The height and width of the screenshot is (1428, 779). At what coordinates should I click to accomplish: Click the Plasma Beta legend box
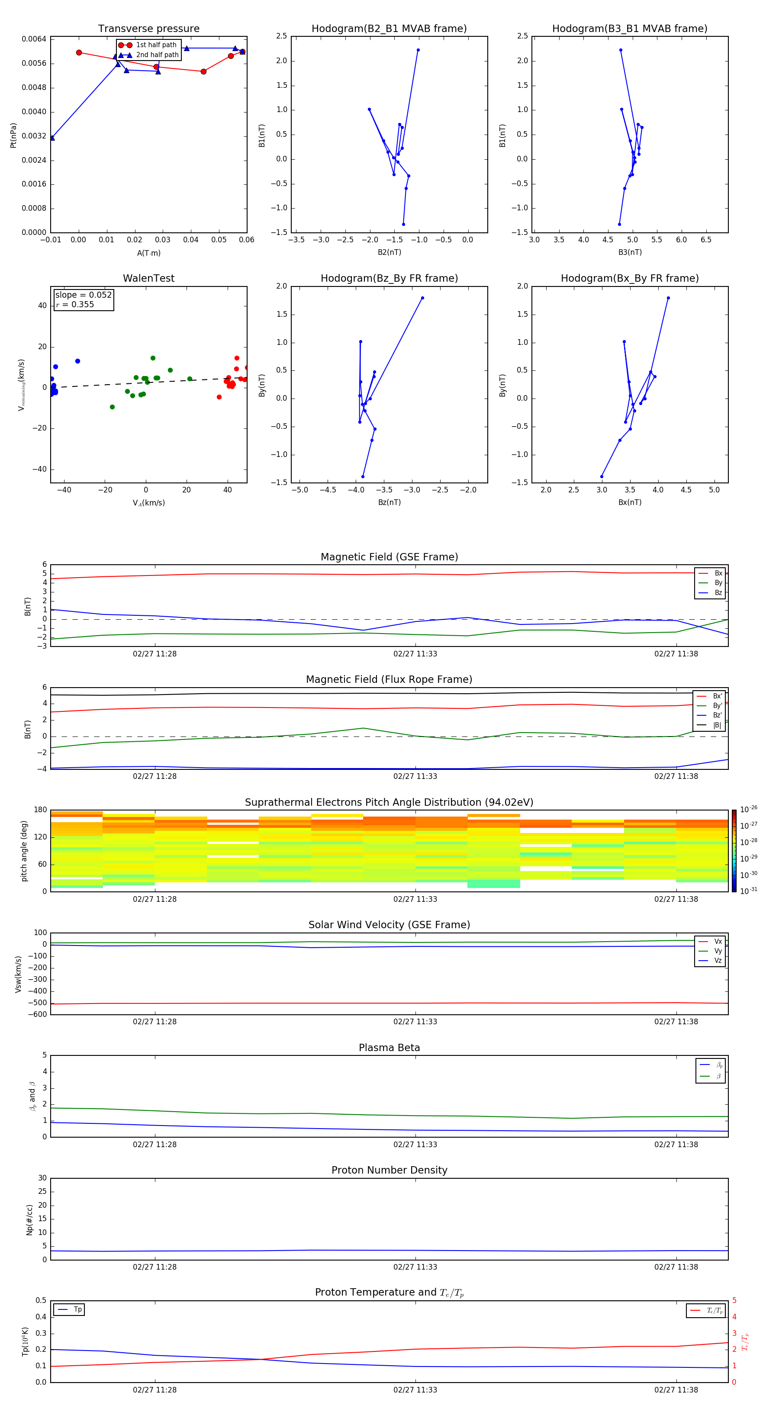(x=710, y=1071)
